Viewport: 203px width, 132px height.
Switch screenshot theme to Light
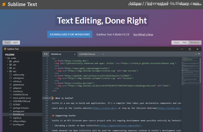click(15, 42)
